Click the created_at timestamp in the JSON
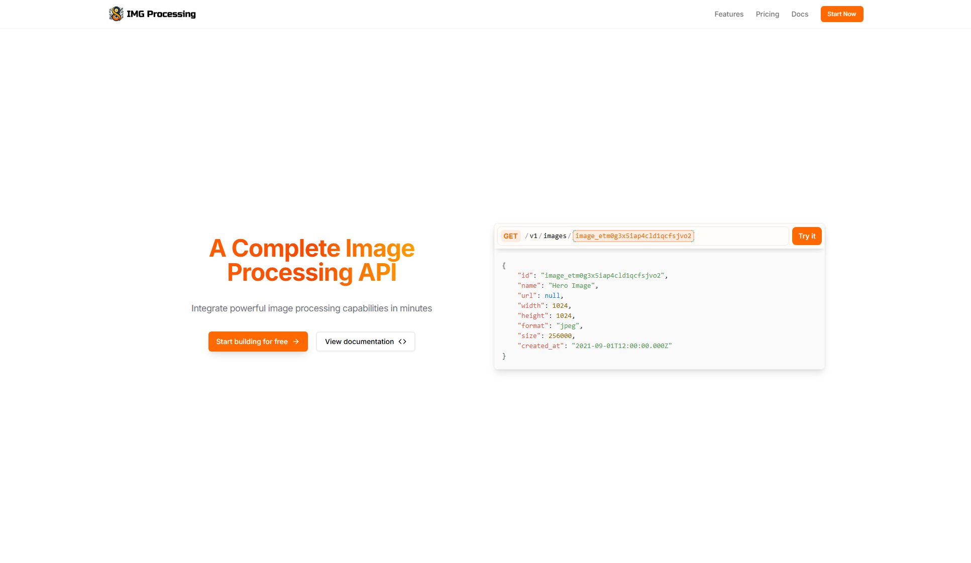The width and height of the screenshot is (971, 563). (622, 346)
